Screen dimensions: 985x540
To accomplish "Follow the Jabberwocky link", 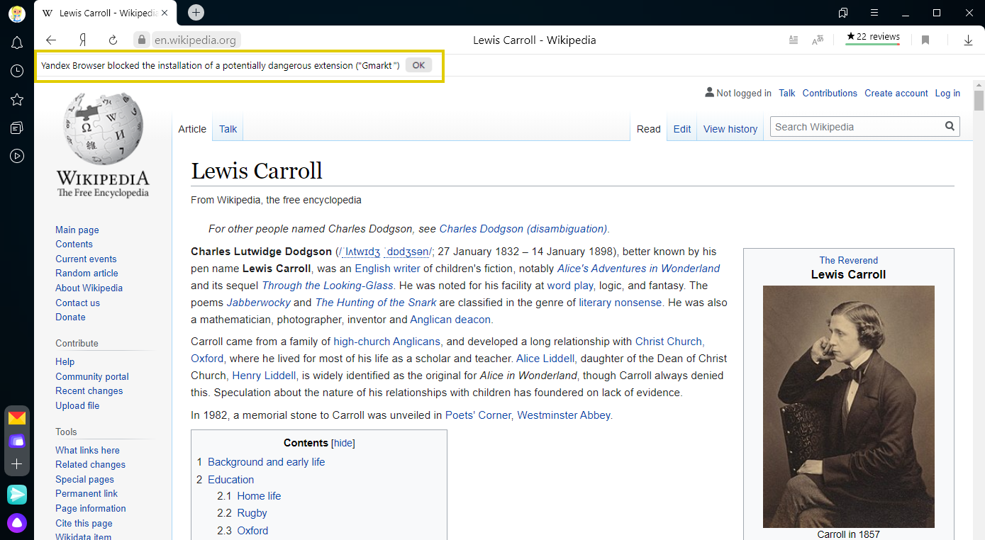I will (x=259, y=303).
